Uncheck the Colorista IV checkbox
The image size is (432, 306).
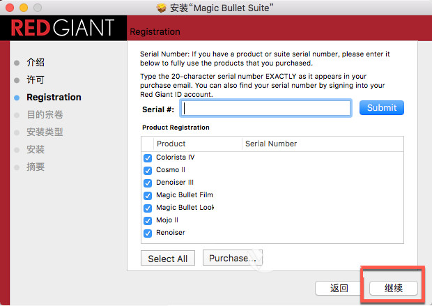pos(148,158)
